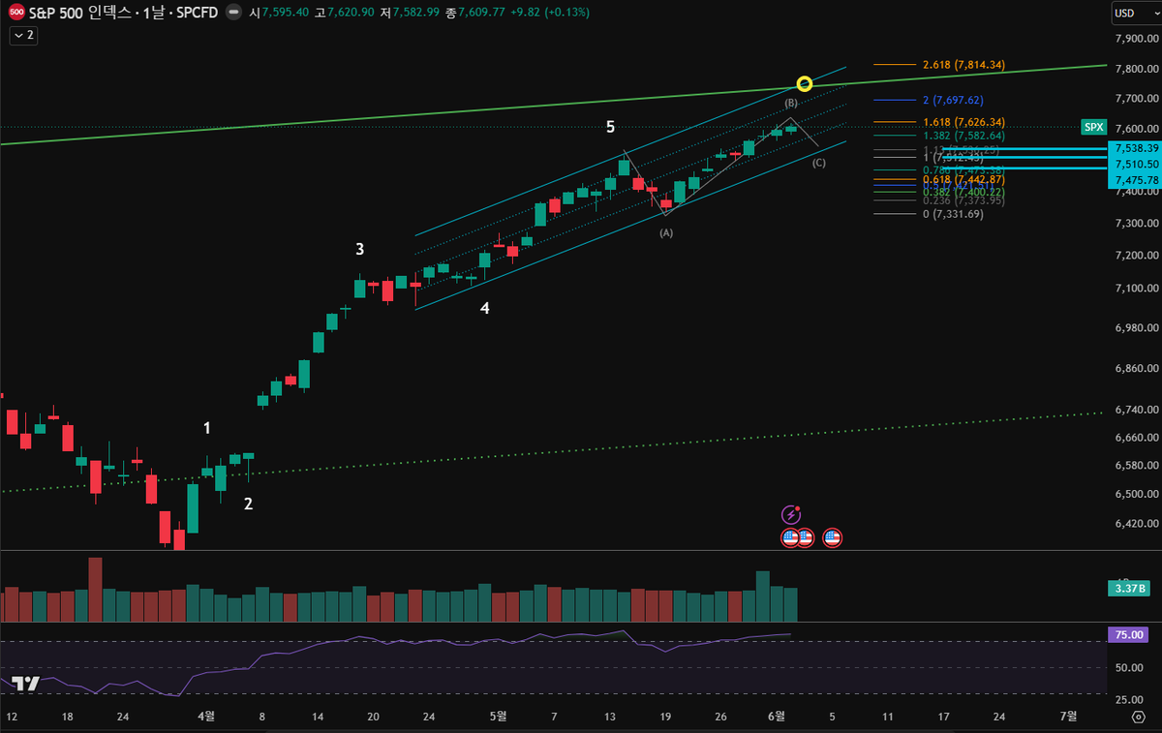Expand the collapsed indicators legend showing 2
Image resolution: width=1162 pixels, height=733 pixels.
click(23, 35)
